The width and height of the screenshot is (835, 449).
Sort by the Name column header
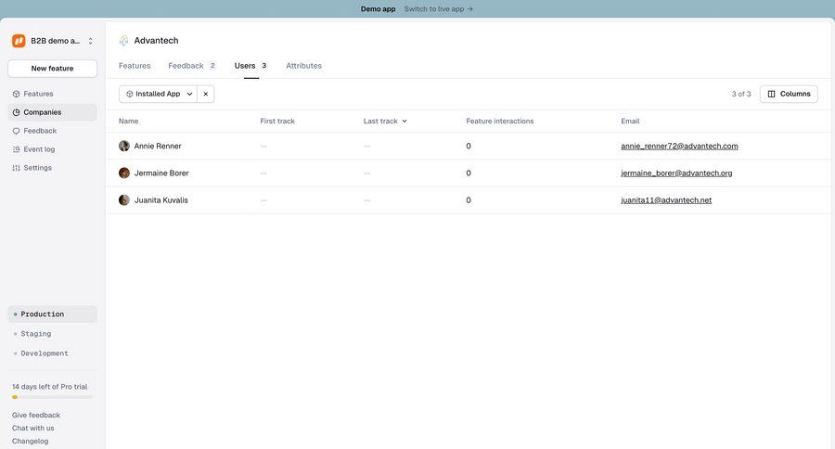128,121
